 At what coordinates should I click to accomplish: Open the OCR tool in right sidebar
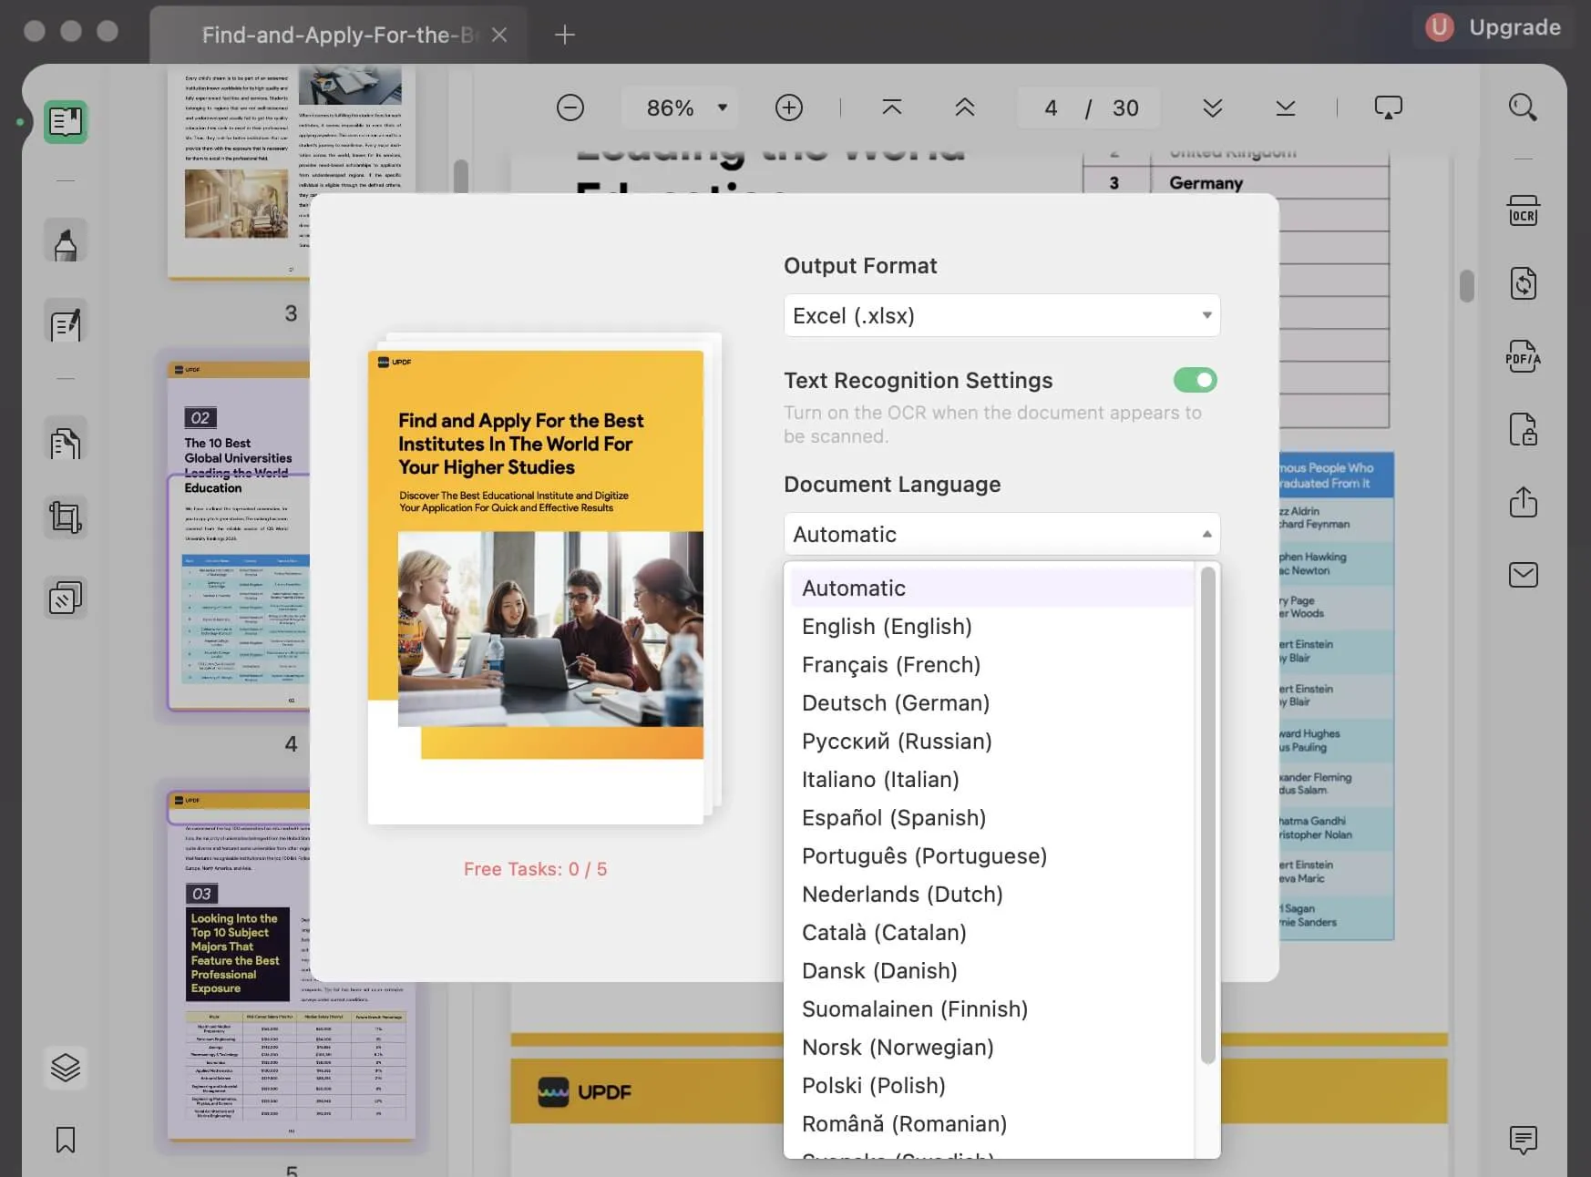(x=1523, y=211)
